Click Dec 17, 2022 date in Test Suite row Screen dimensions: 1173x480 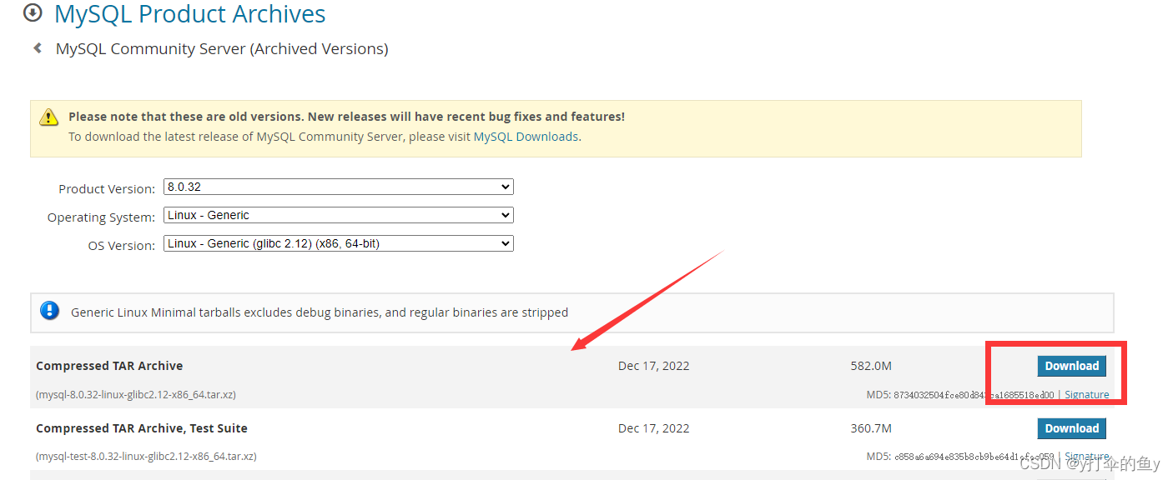click(654, 428)
